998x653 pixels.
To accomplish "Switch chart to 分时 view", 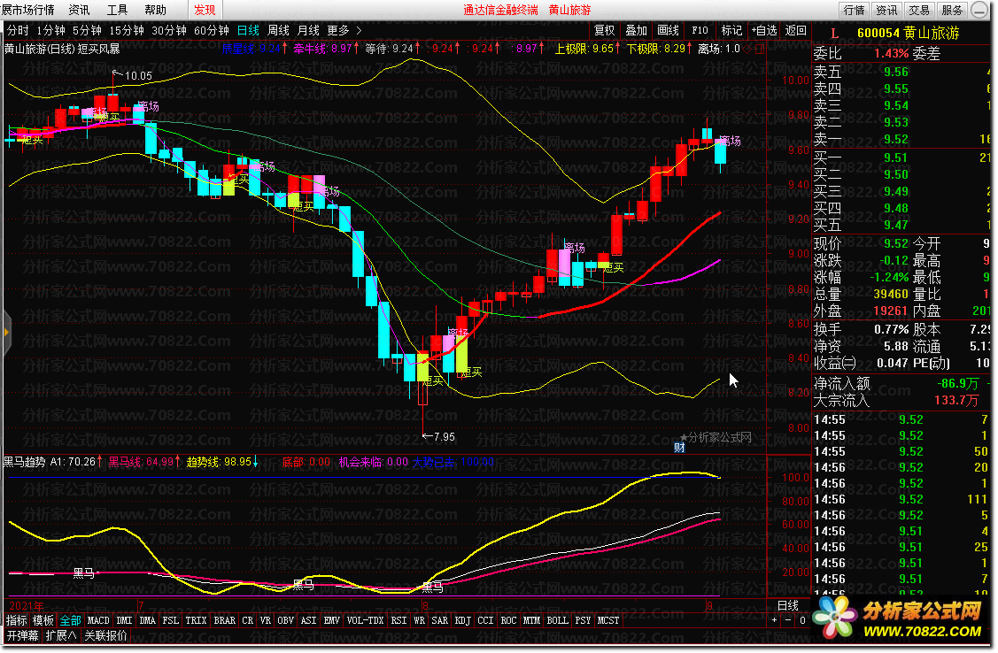I will [18, 30].
